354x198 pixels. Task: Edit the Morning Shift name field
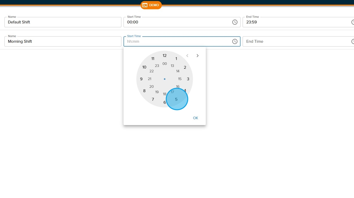tap(63, 41)
